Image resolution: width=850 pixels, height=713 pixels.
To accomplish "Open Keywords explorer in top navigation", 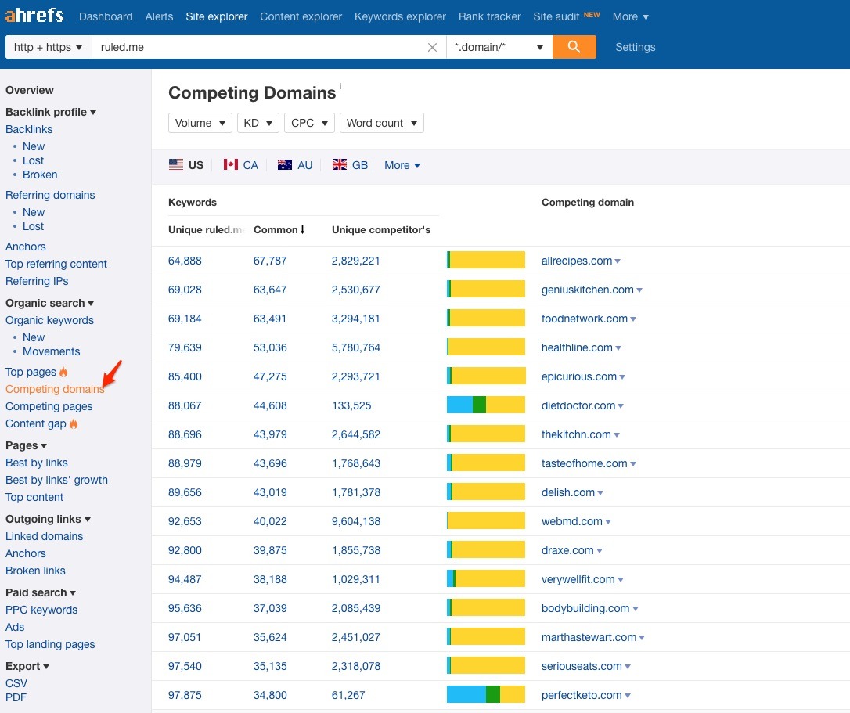I will click(400, 16).
